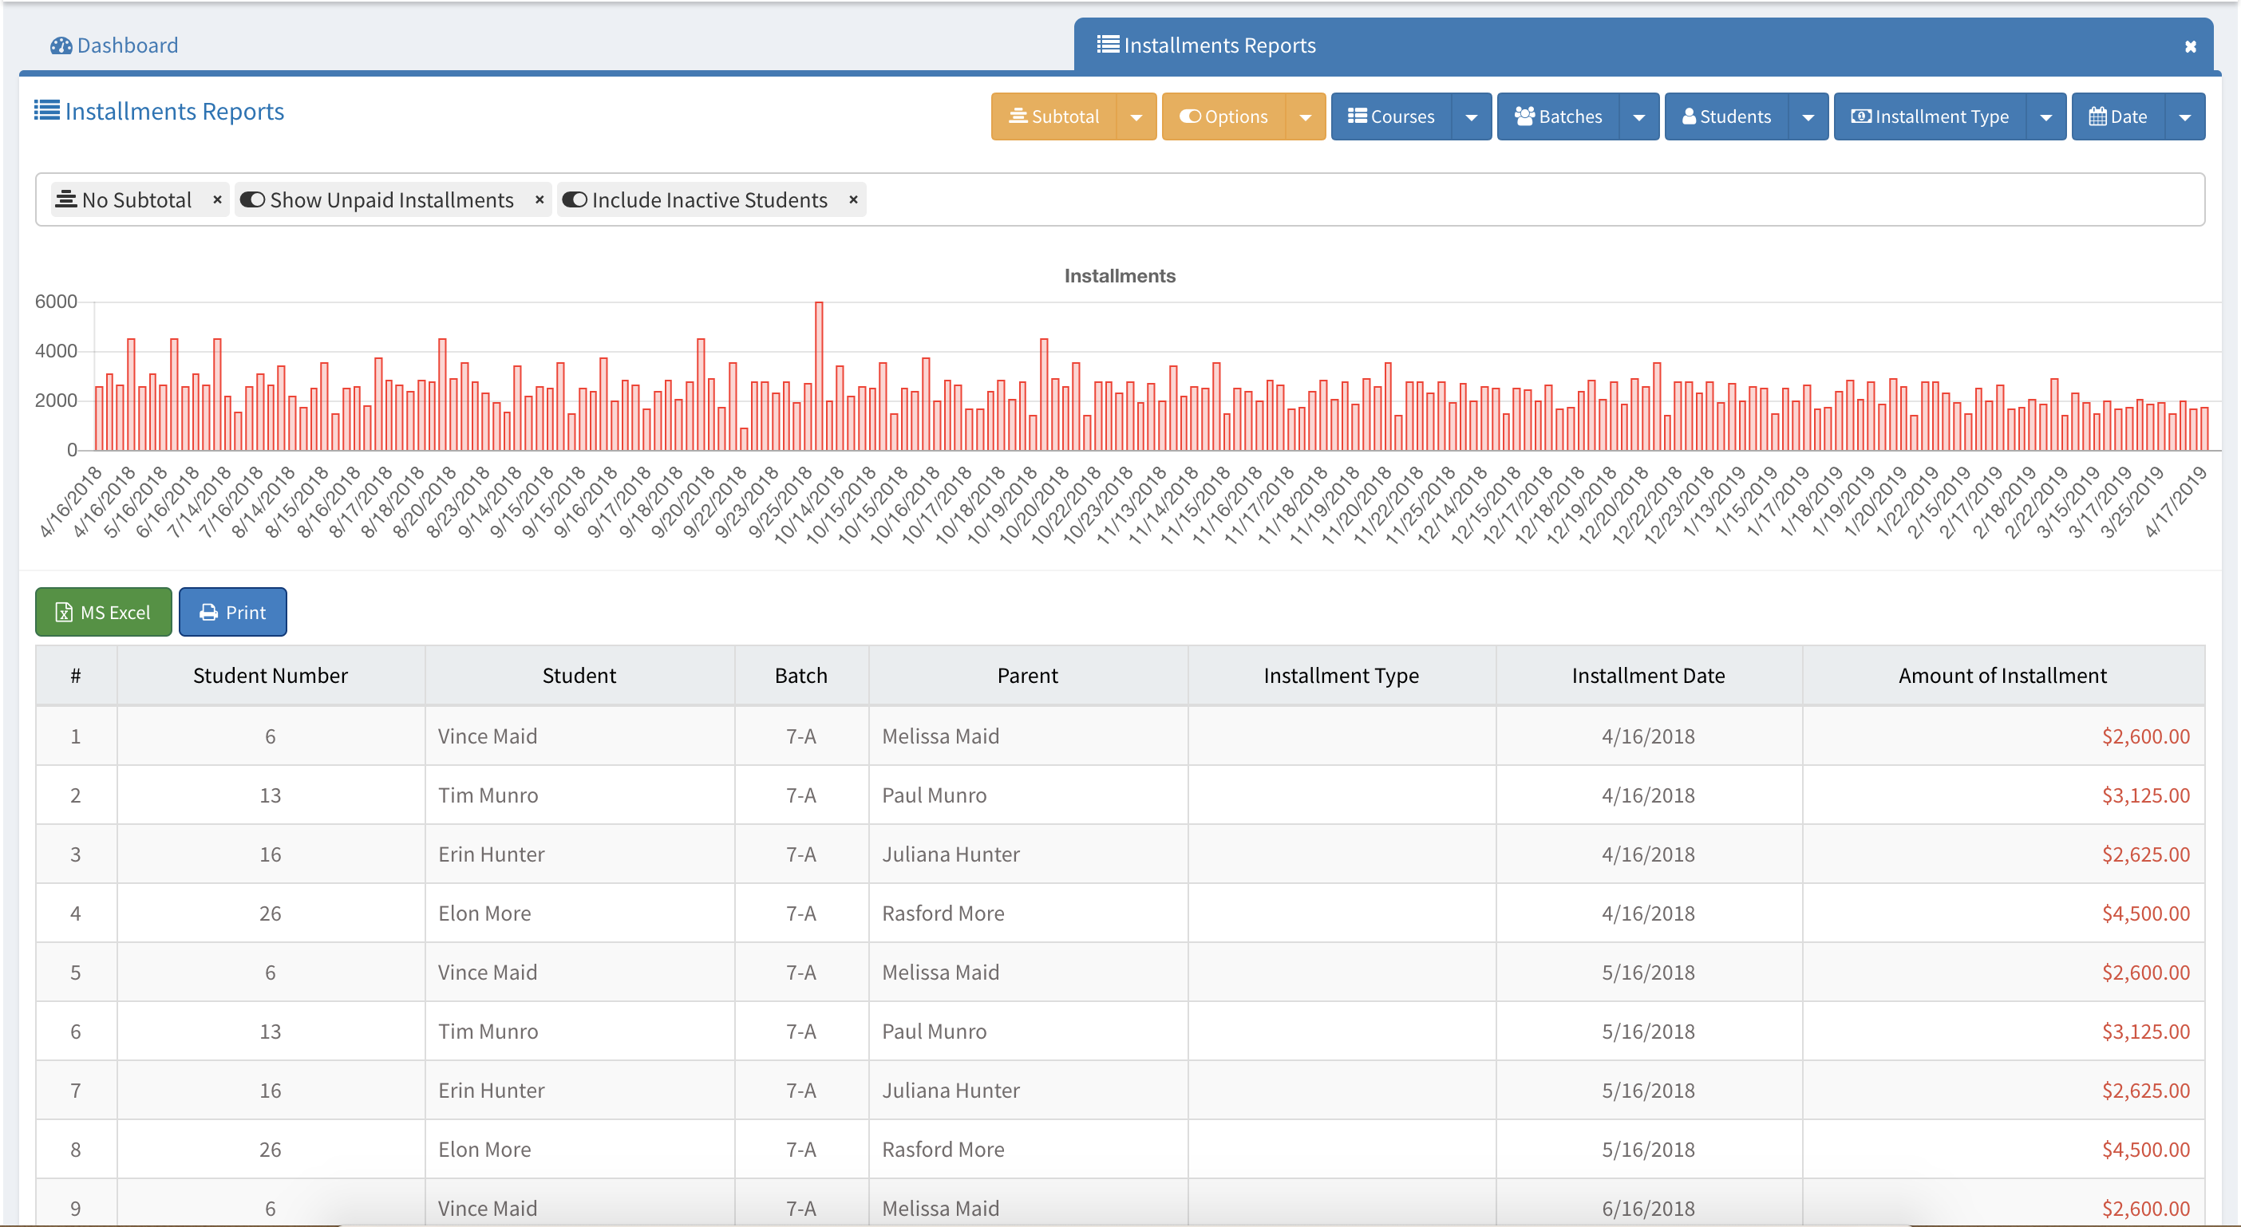
Task: Remove the No Subtotal filter tag
Action: click(216, 200)
